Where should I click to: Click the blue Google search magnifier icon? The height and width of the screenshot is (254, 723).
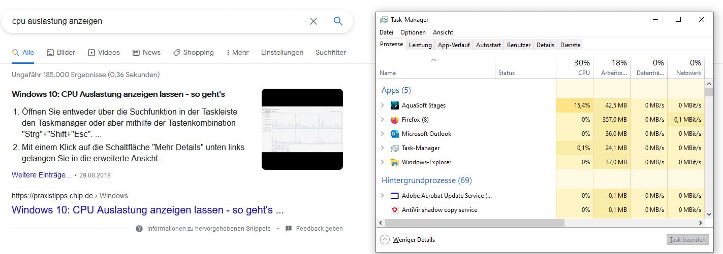pyautogui.click(x=338, y=21)
